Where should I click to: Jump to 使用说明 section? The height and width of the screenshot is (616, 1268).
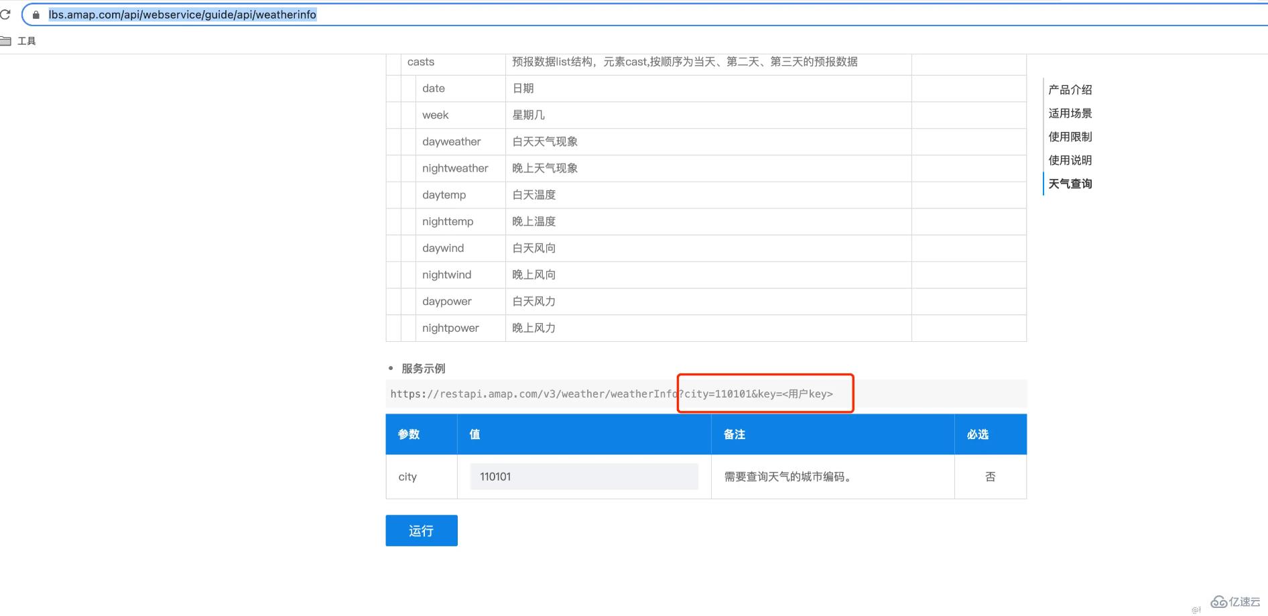click(1070, 160)
